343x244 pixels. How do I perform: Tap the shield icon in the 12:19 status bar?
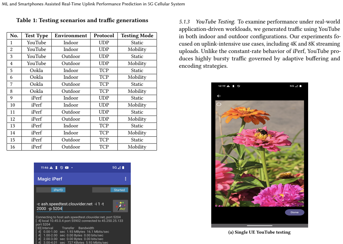point(239,86)
